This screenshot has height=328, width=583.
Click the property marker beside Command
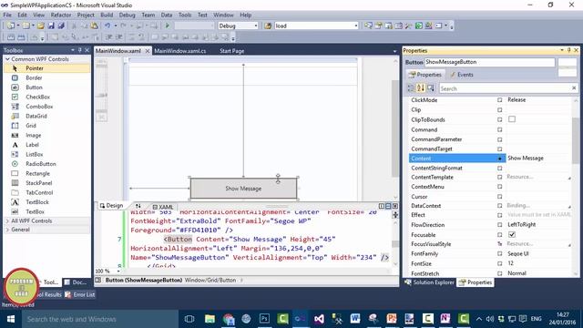500,129
